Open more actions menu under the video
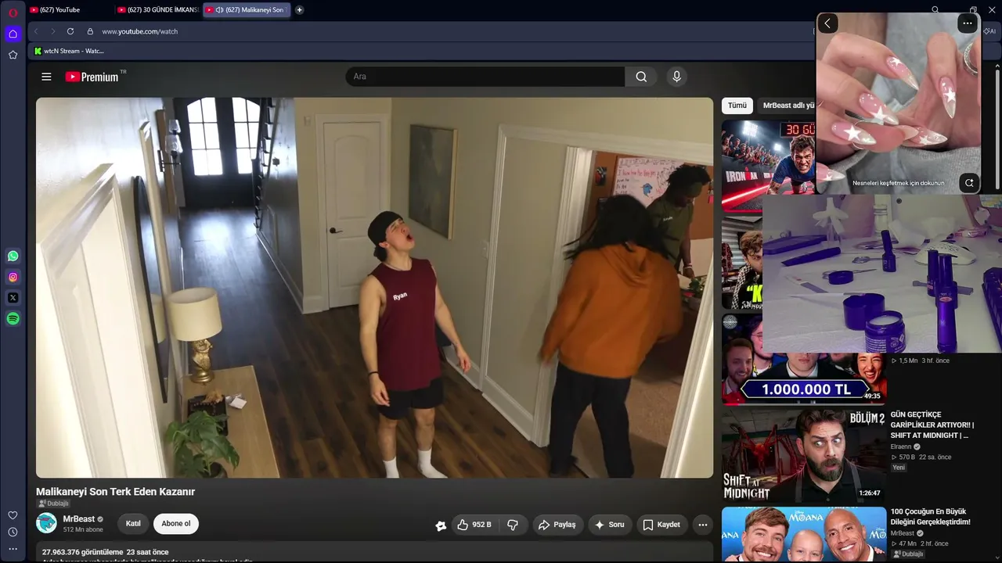The height and width of the screenshot is (563, 1002). pos(703,525)
